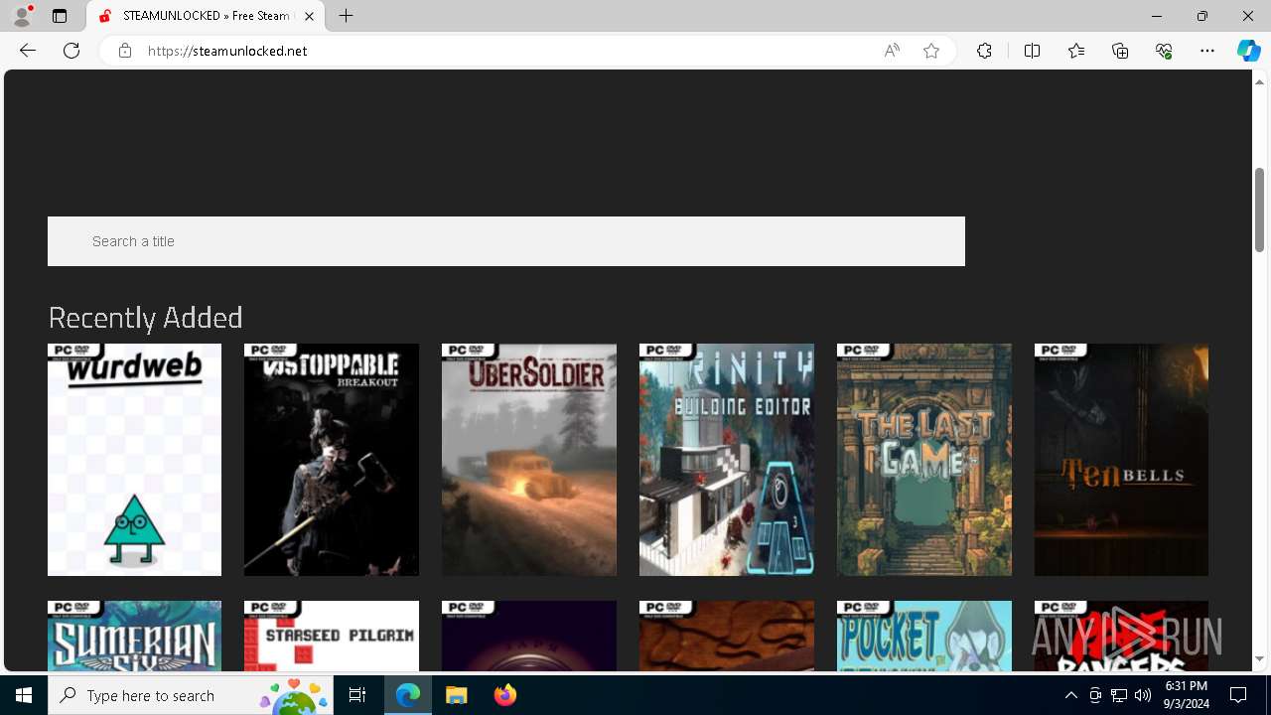Go back to previous page

(28, 51)
